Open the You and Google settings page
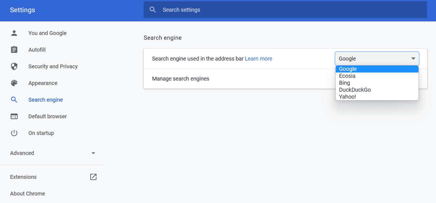The height and width of the screenshot is (203, 436). click(47, 33)
